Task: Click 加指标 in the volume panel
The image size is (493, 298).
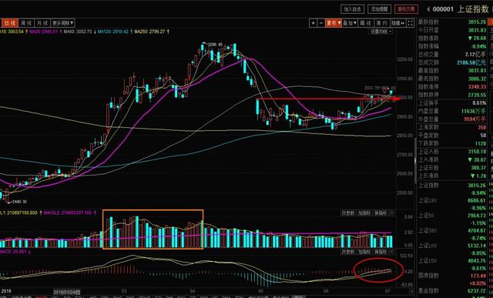Action: pyautogui.click(x=364, y=213)
